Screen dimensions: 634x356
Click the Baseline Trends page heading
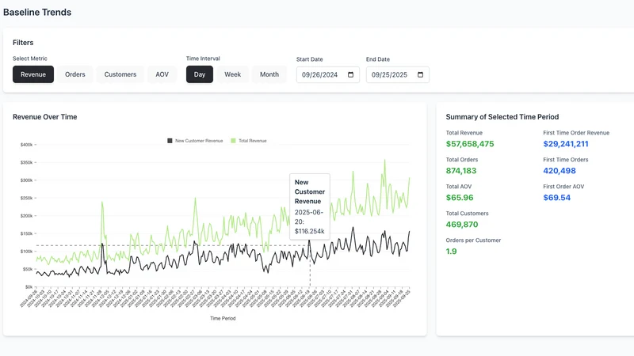tap(37, 13)
